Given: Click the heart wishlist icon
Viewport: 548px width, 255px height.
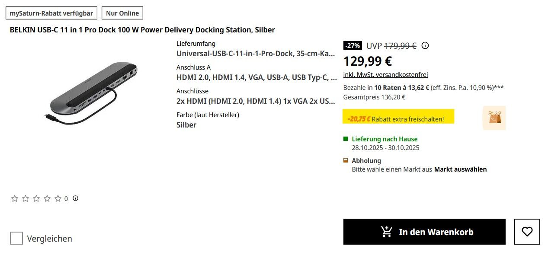Looking at the screenshot, I should click(527, 232).
